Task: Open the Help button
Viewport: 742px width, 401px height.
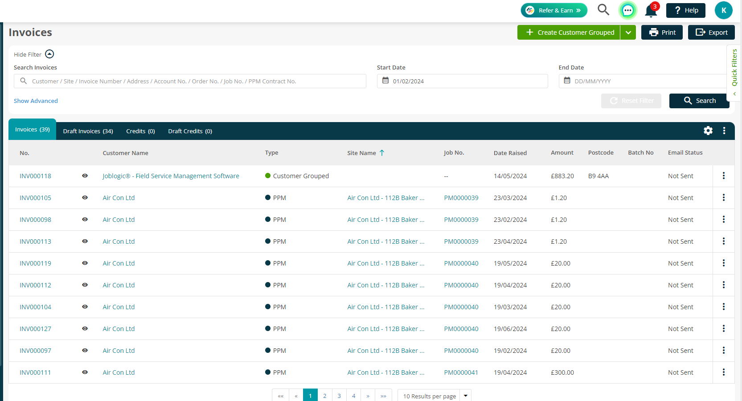Action: (x=686, y=10)
